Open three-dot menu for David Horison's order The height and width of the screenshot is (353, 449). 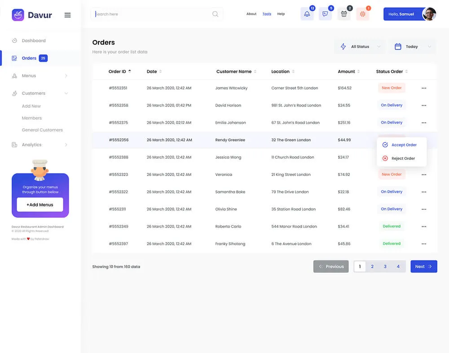[424, 106]
